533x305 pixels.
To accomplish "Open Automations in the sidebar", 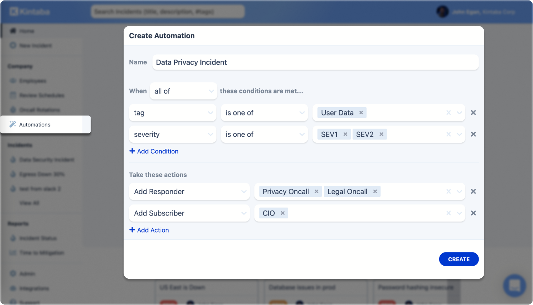I will point(35,125).
